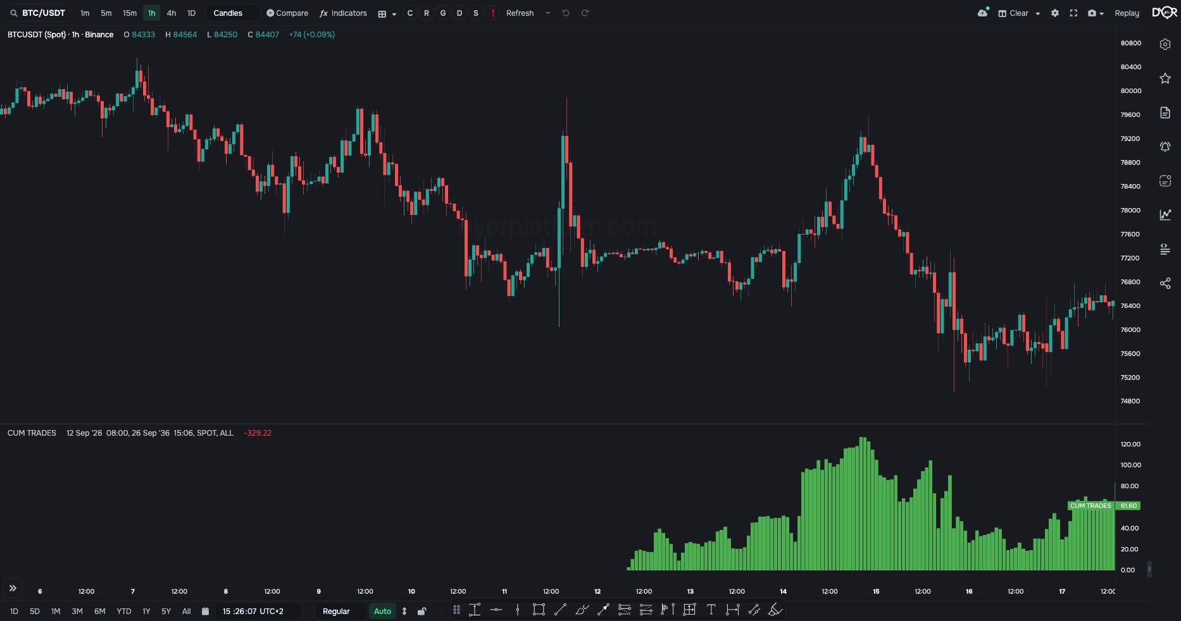This screenshot has width=1181, height=621.
Task: Click the undo arrow icon
Action: tap(566, 13)
